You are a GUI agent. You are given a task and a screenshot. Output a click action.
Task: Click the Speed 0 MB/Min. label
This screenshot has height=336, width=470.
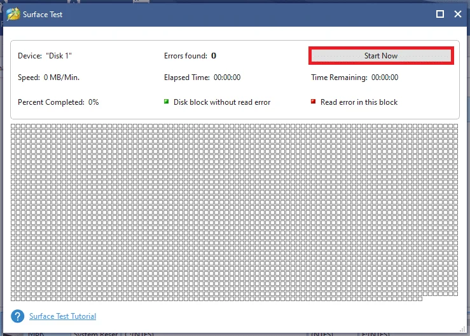pyautogui.click(x=48, y=77)
